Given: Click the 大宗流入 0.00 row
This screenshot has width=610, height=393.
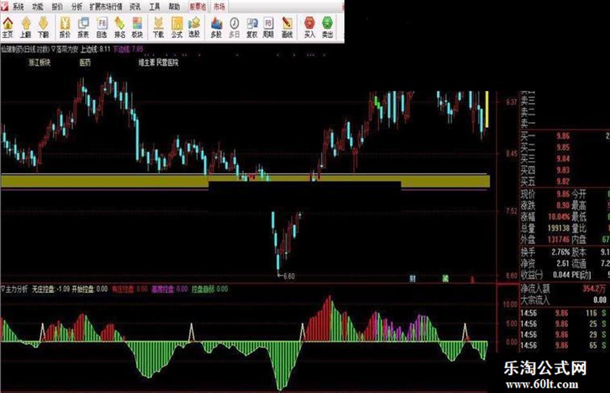Looking at the screenshot, I should [x=564, y=300].
